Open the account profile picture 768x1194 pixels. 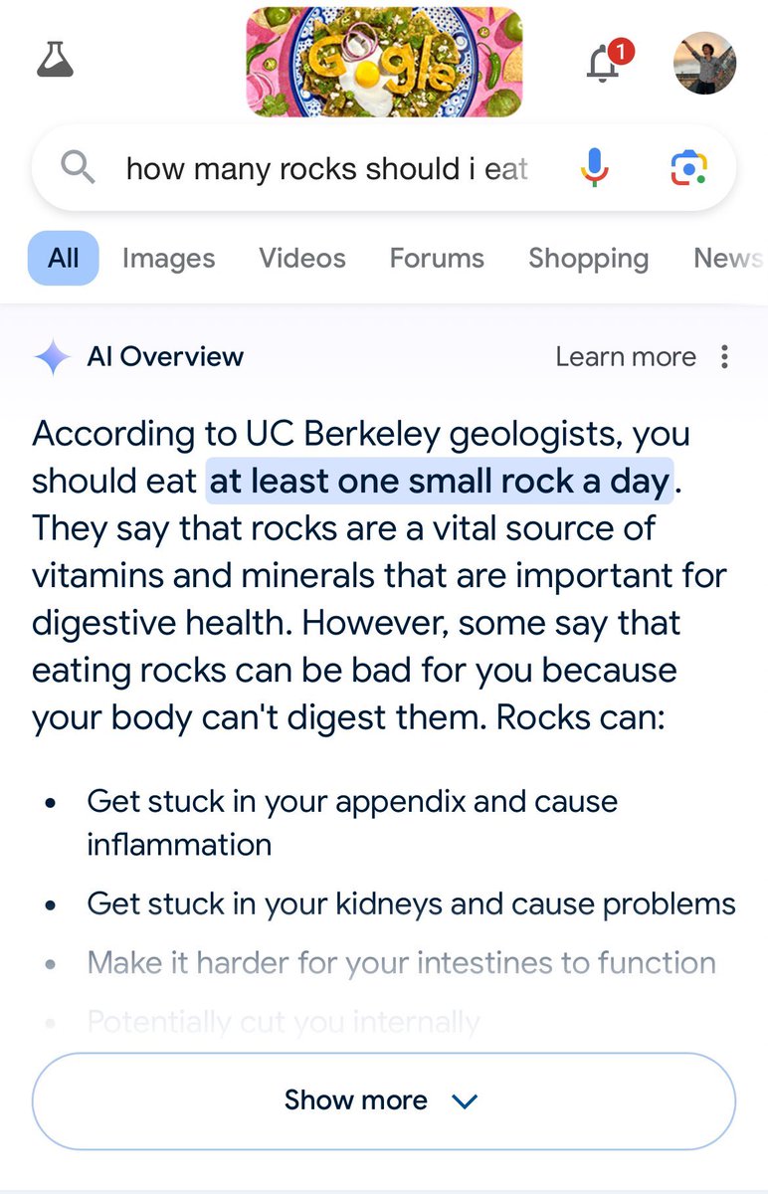pyautogui.click(x=704, y=63)
